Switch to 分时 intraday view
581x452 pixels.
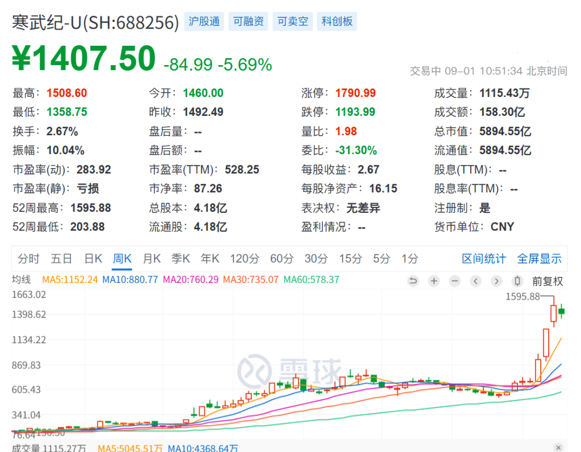click(x=29, y=259)
